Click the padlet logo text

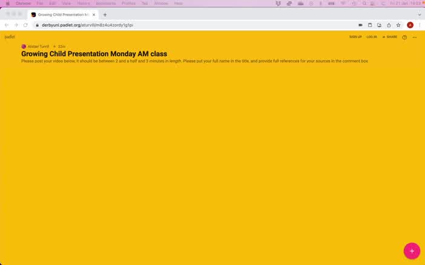(x=10, y=37)
